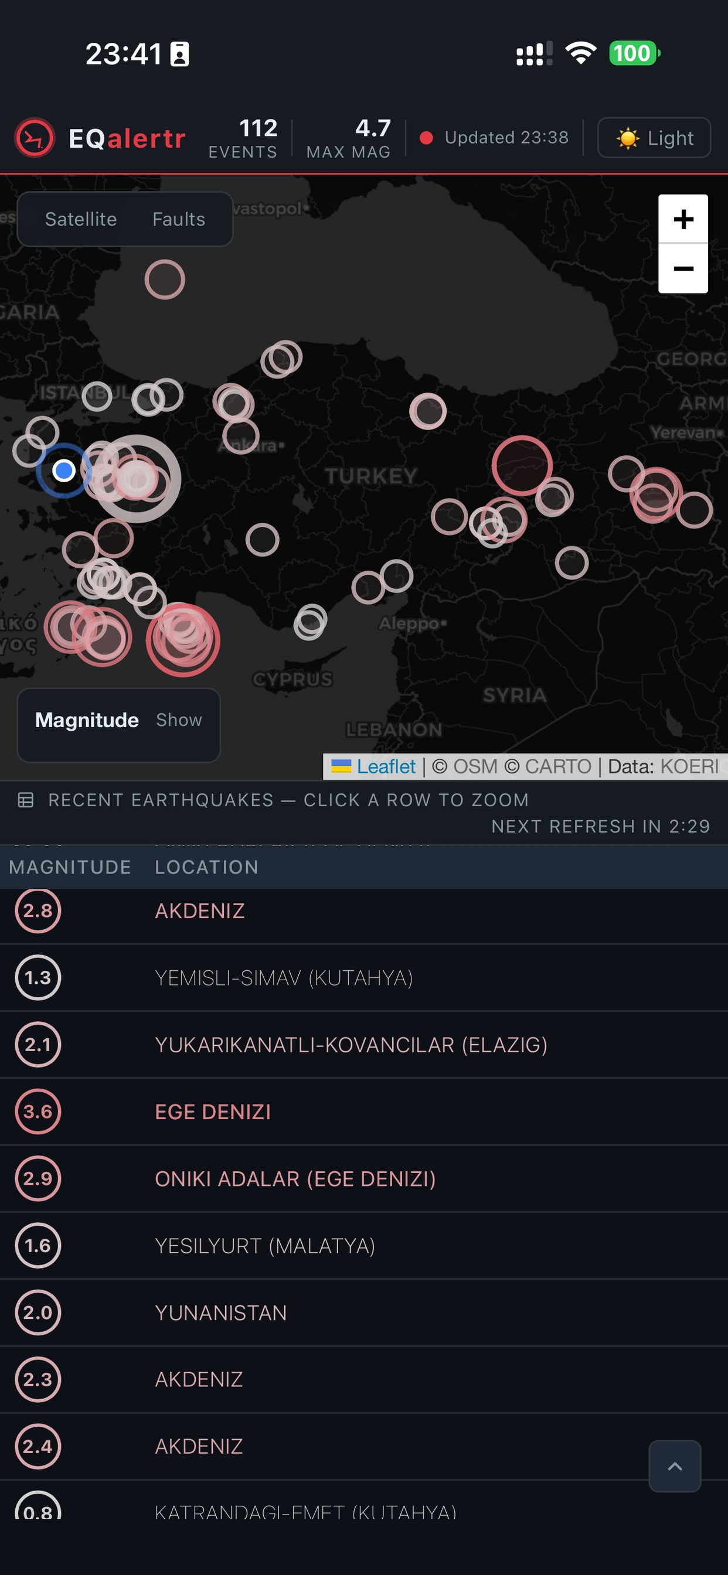Zoom in on the map
Image resolution: width=728 pixels, height=1575 pixels.
coord(683,219)
